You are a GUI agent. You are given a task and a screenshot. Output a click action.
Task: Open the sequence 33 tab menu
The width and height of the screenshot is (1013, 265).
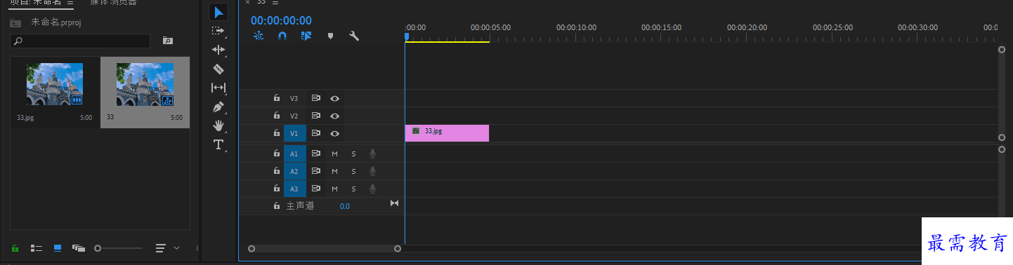(x=275, y=2)
